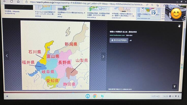Open the Skype icon on the shelf

(102, 96)
